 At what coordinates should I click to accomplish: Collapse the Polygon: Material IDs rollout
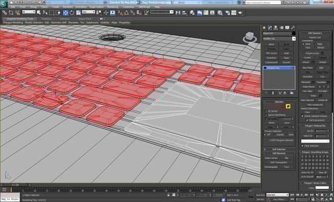[315, 126]
